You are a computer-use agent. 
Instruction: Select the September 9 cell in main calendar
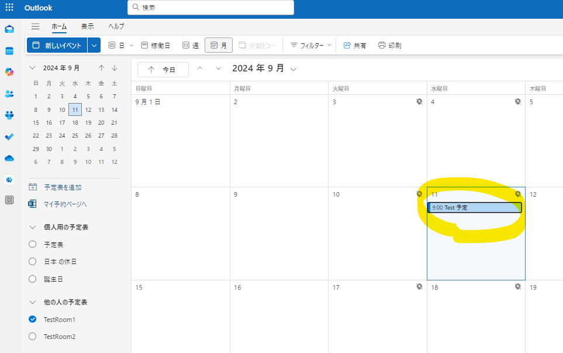[279, 234]
